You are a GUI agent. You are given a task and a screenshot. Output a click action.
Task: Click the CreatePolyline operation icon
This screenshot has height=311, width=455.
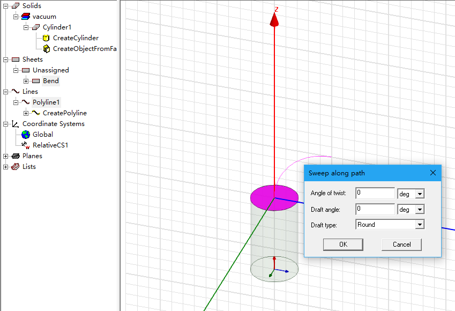tap(36, 113)
